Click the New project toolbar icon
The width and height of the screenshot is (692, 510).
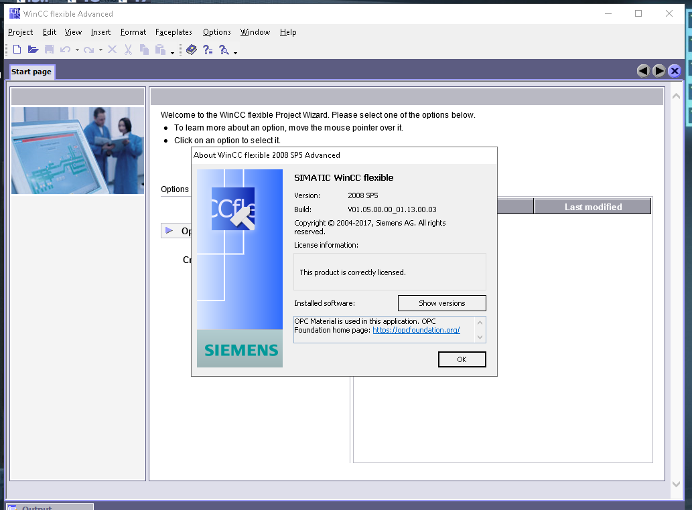[x=17, y=50]
